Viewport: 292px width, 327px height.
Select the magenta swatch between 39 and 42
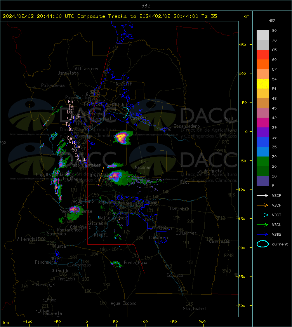point(262,122)
